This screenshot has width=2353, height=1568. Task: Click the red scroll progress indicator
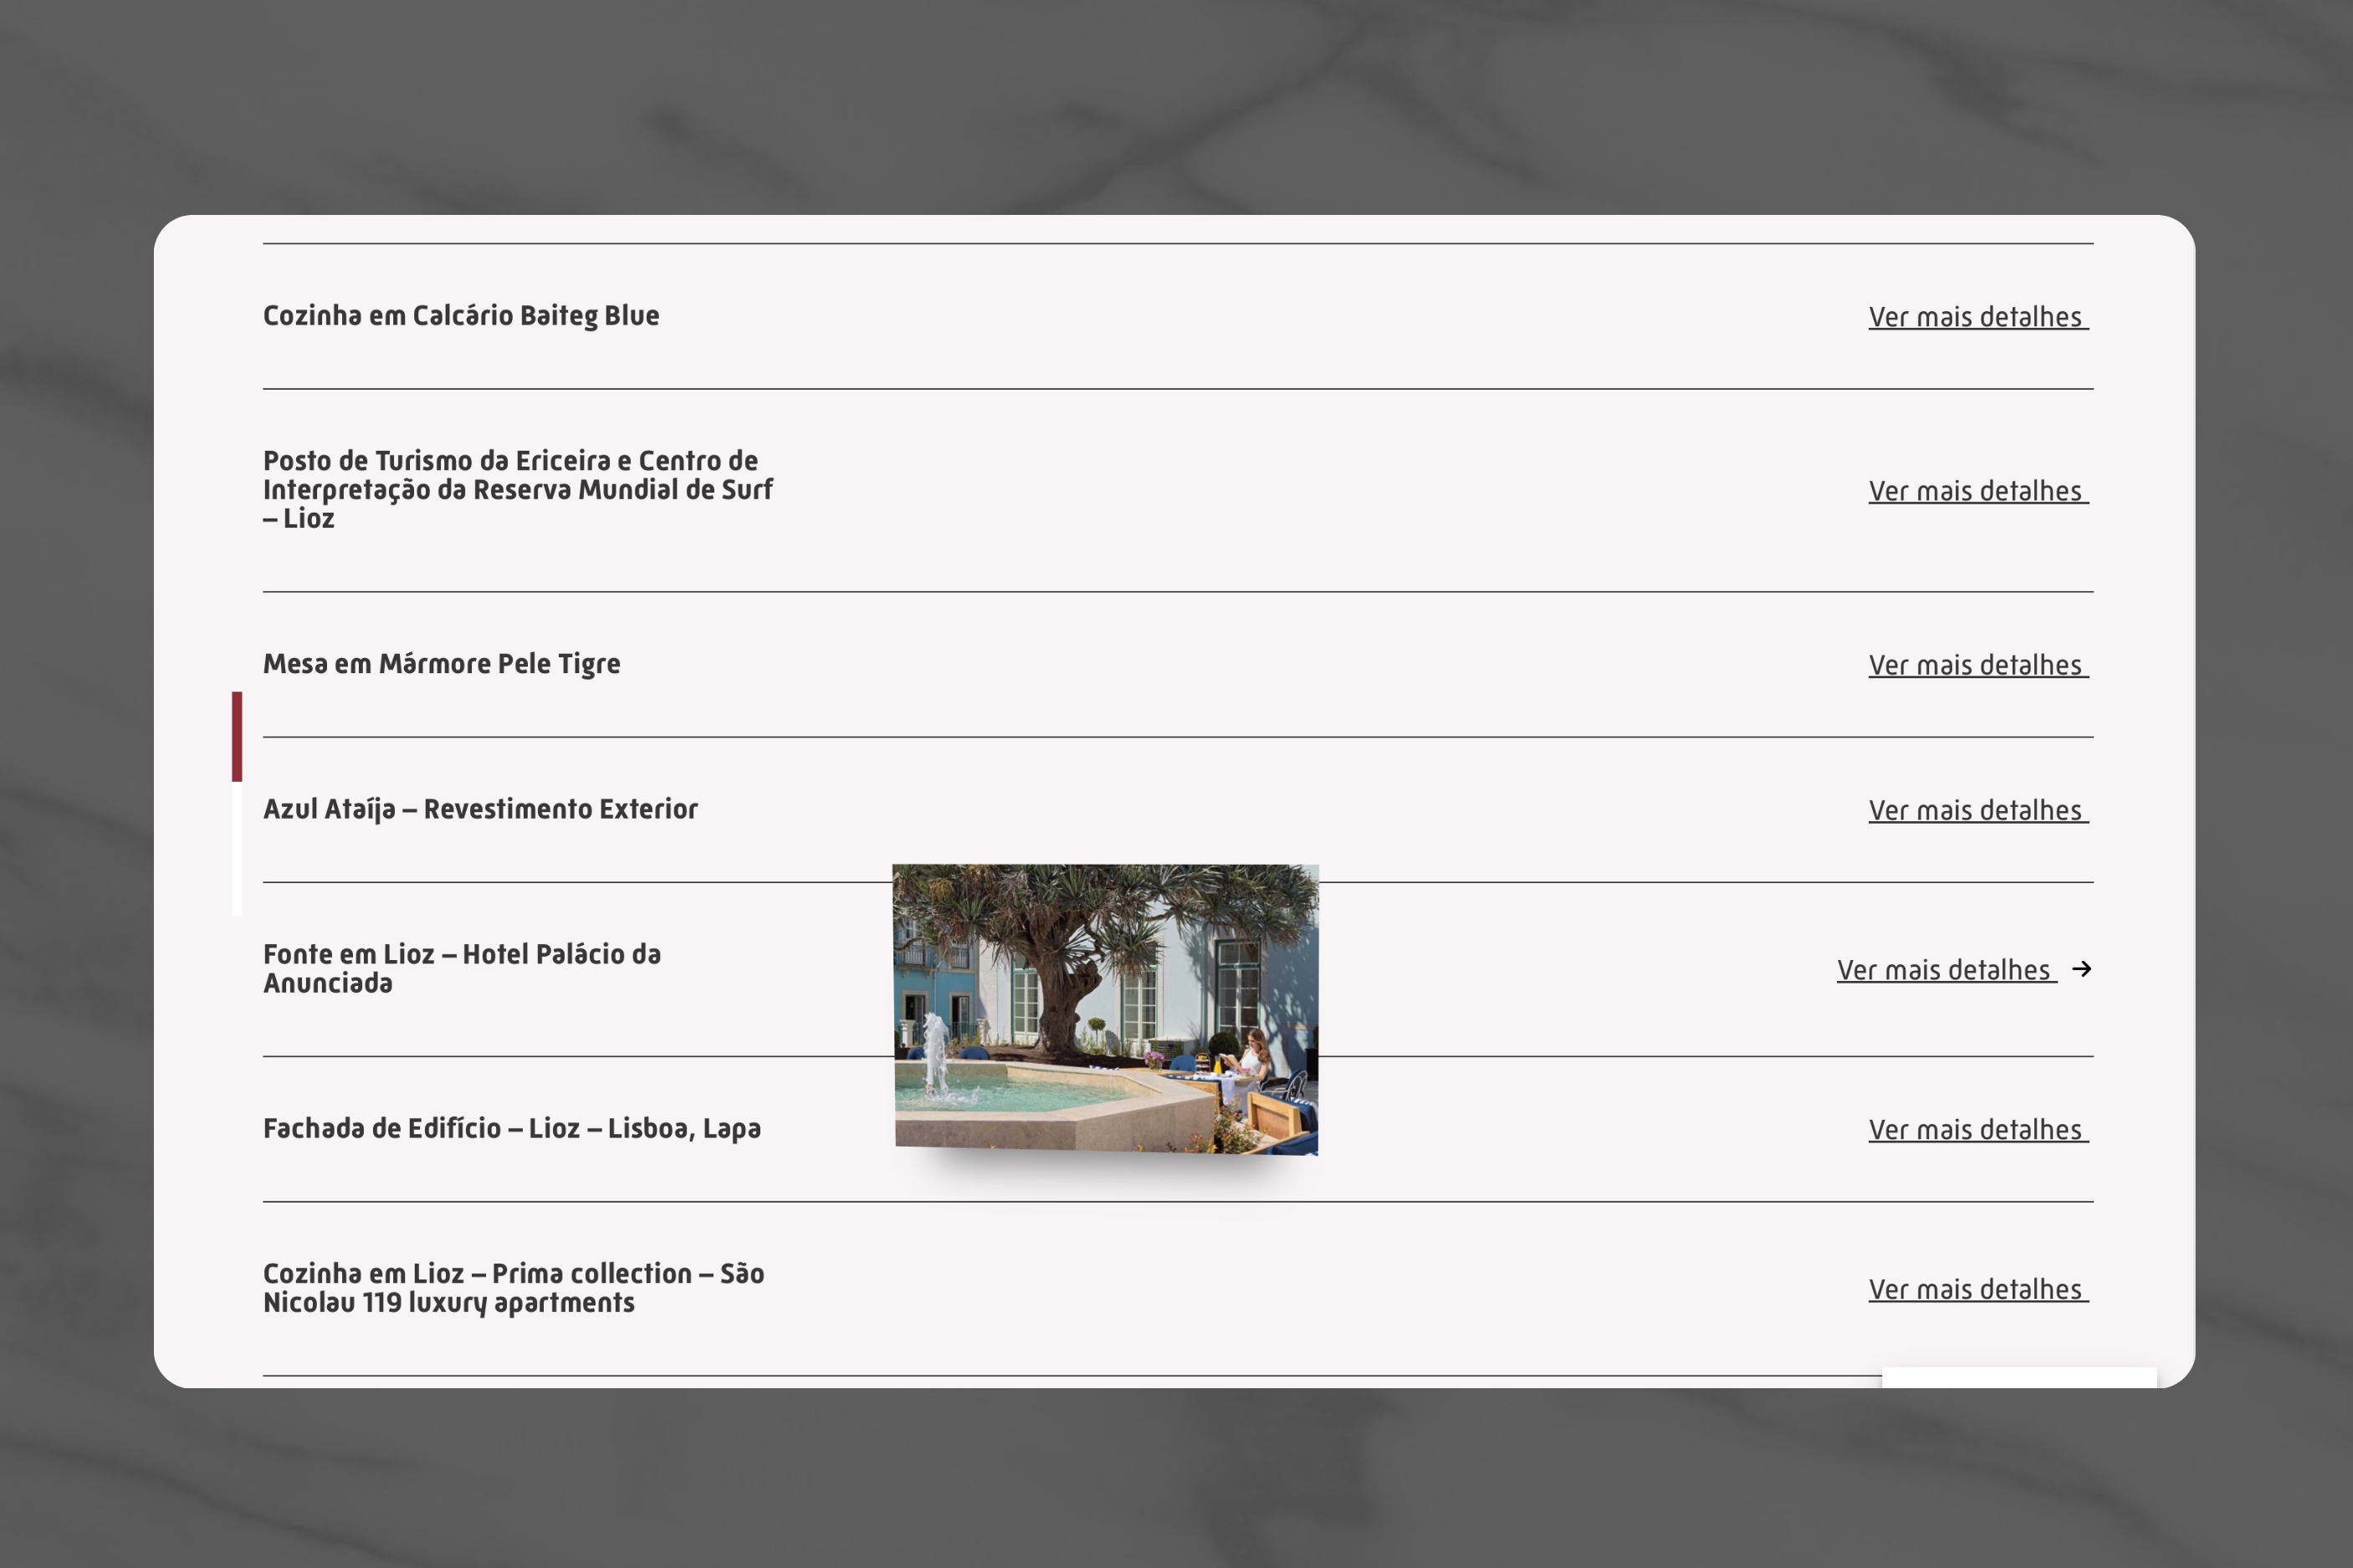point(237,736)
